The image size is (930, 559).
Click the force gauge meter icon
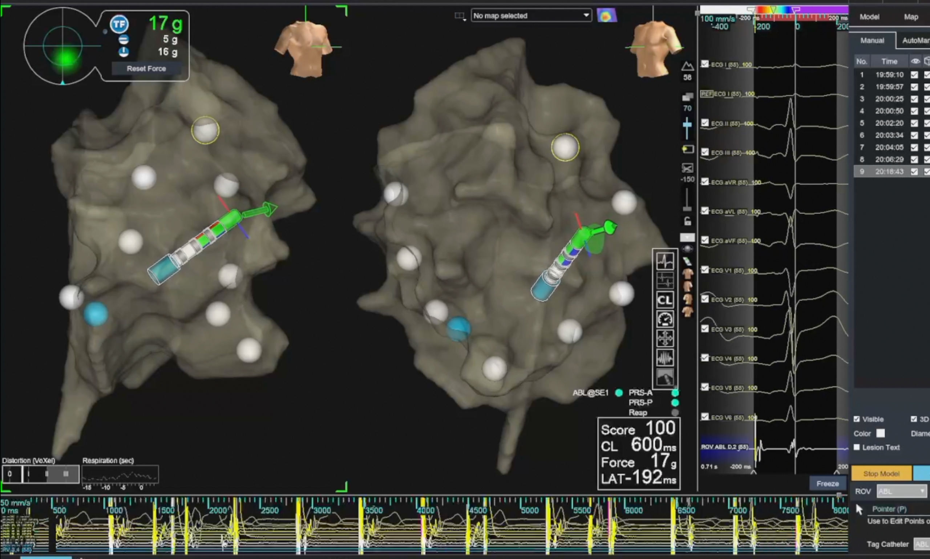tap(664, 319)
